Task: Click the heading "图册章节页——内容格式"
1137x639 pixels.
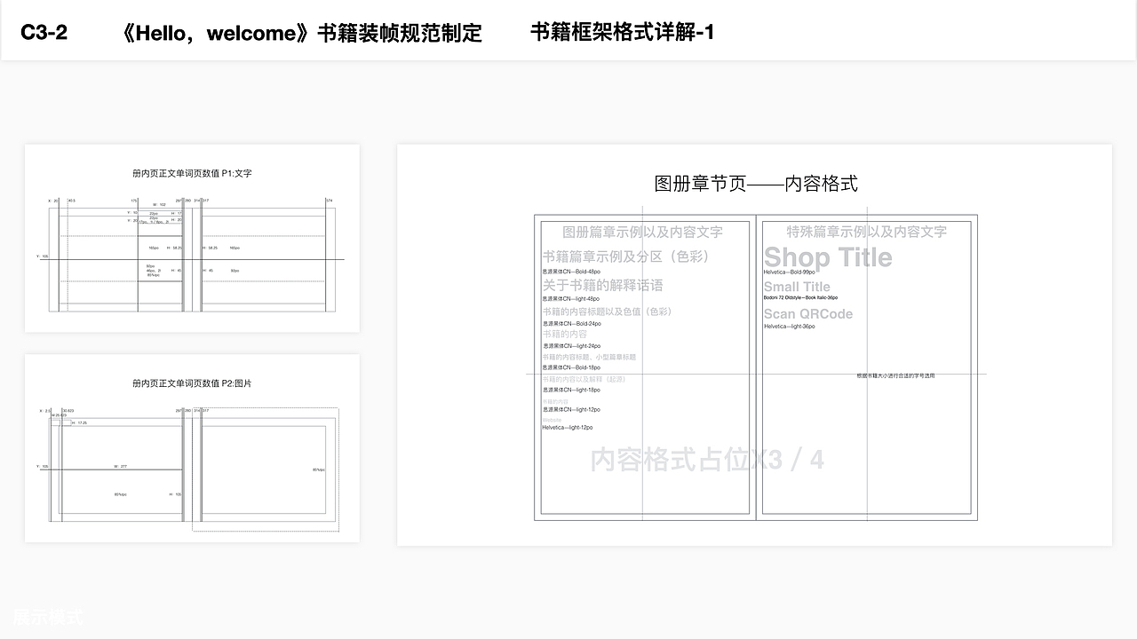Action: point(756,184)
